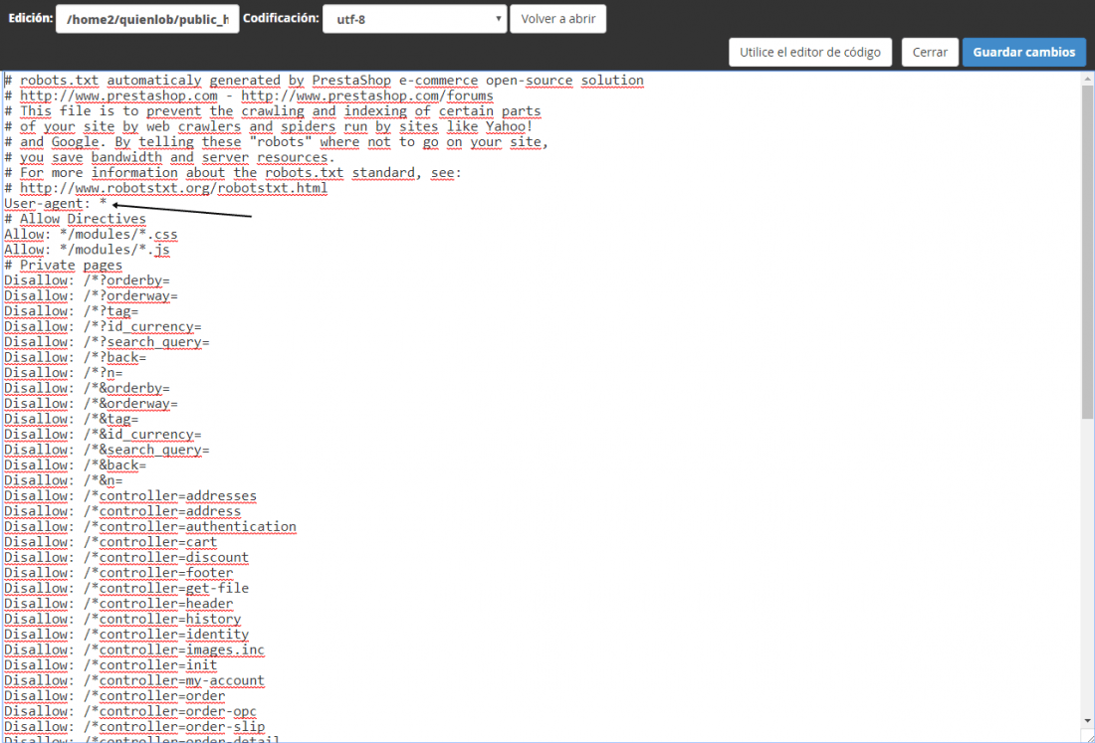Click the 'Disallow: /*?id_currency=' line
This screenshot has width=1095, height=743.
(x=103, y=326)
